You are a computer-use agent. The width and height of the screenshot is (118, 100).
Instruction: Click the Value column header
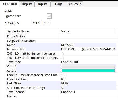pyautogui.click(x=88, y=31)
